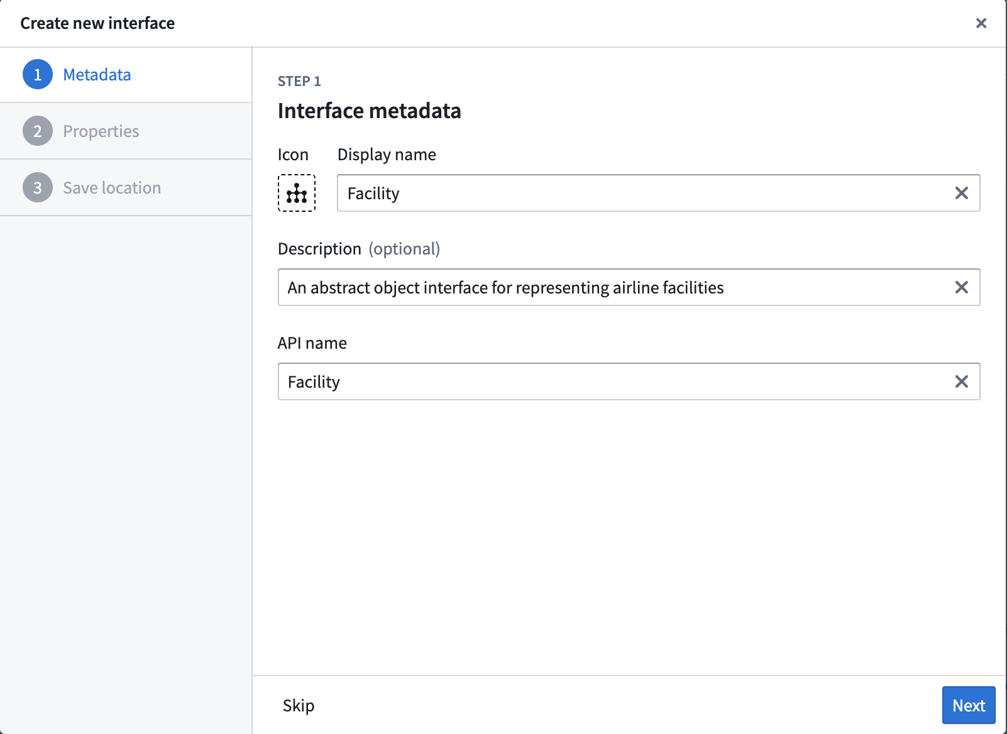The image size is (1007, 734).
Task: Click the 'Display name' label
Action: [x=387, y=155]
